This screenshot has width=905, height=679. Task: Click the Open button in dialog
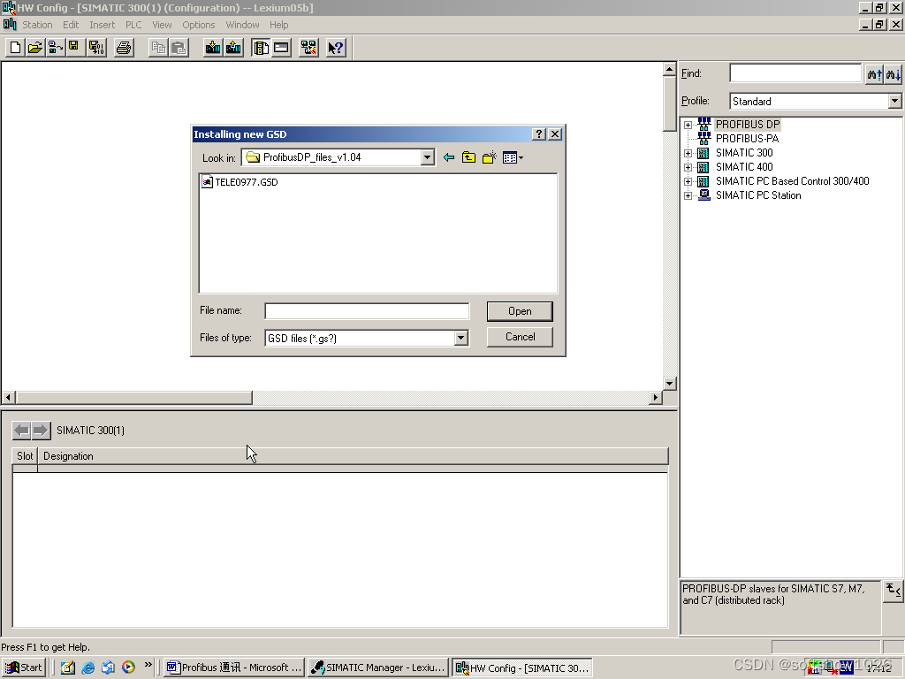(520, 311)
